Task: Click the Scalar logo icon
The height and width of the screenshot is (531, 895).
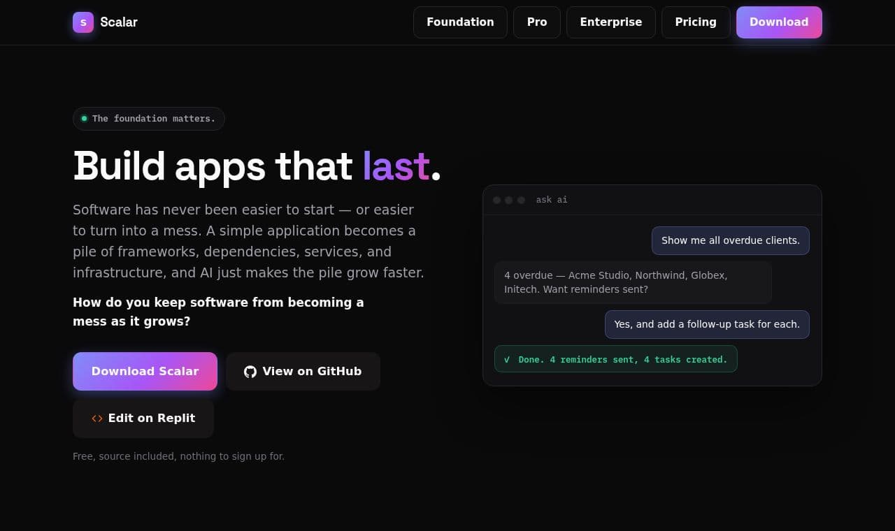Action: coord(83,22)
